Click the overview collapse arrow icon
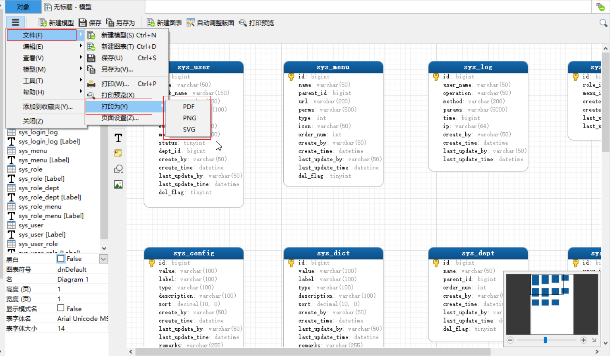 click(594, 340)
